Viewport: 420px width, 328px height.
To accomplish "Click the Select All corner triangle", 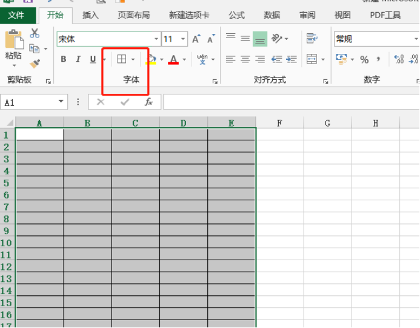I will coord(10,123).
